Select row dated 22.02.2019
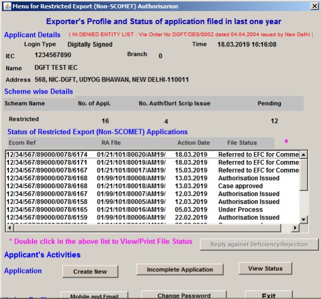Image resolution: width=321 pixels, height=299 pixels. pyautogui.click(x=153, y=217)
